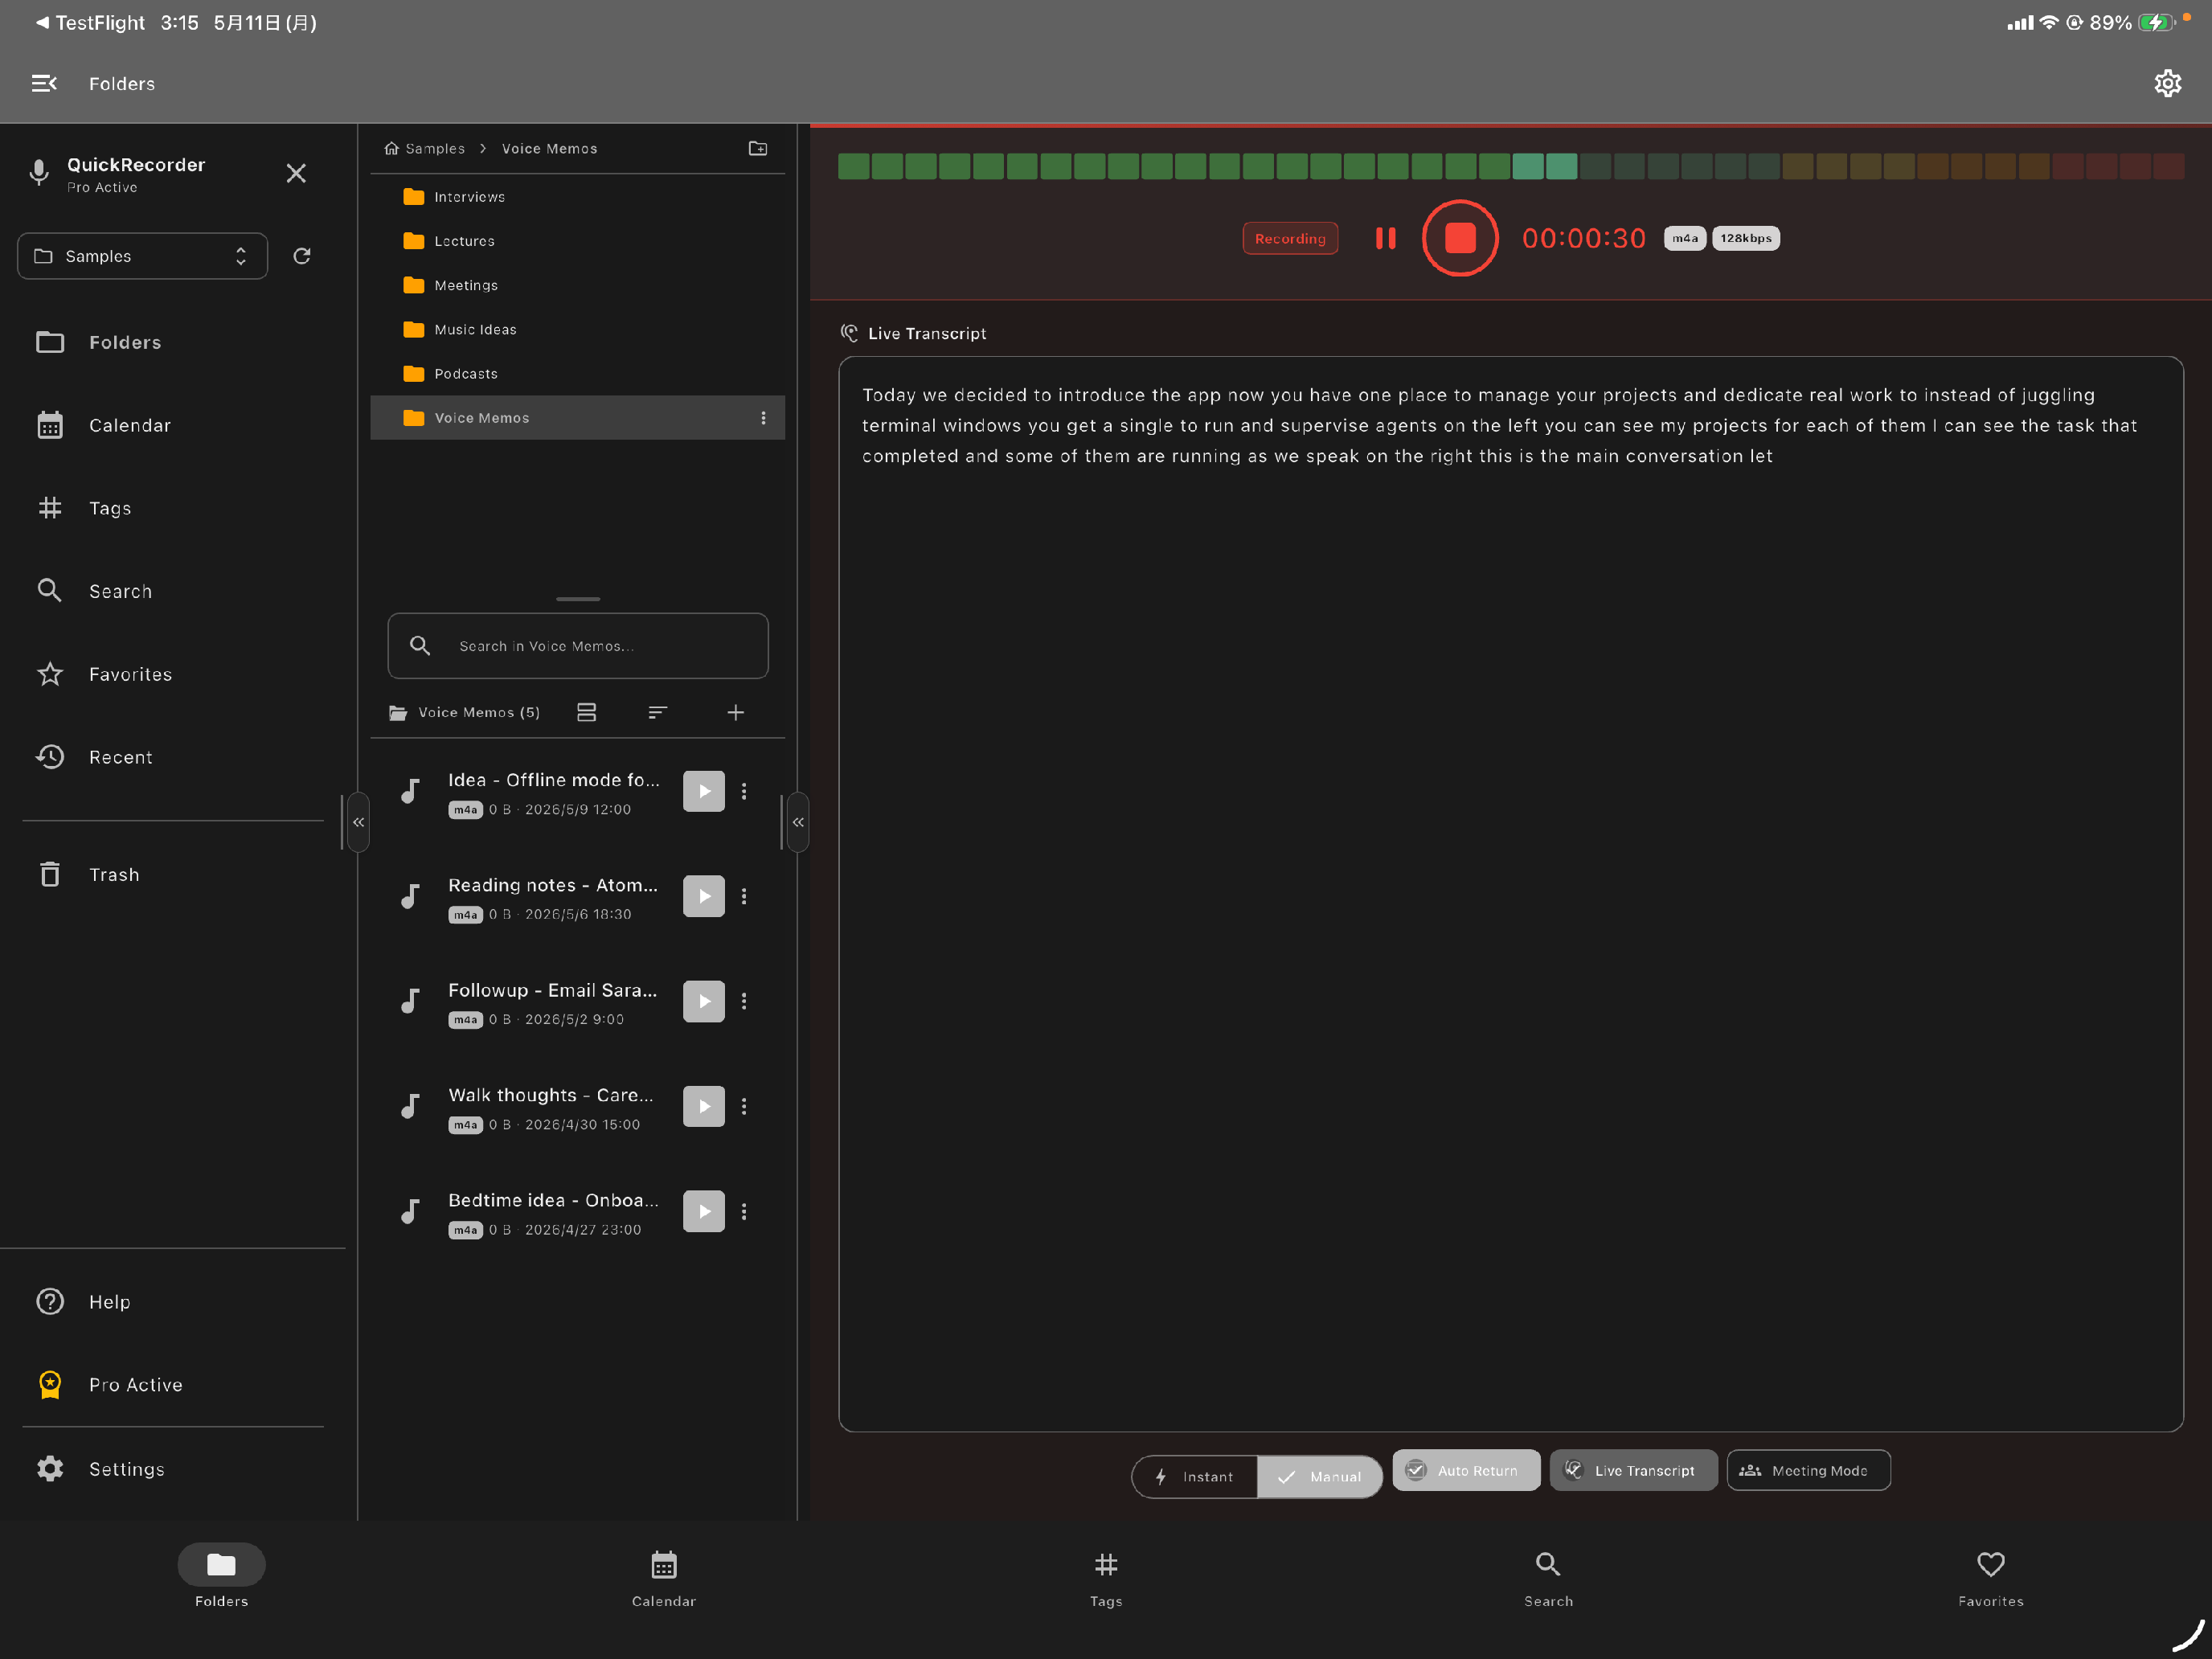Image resolution: width=2212 pixels, height=1659 pixels.
Task: Open the settings gear in top bar
Action: pos(2167,83)
